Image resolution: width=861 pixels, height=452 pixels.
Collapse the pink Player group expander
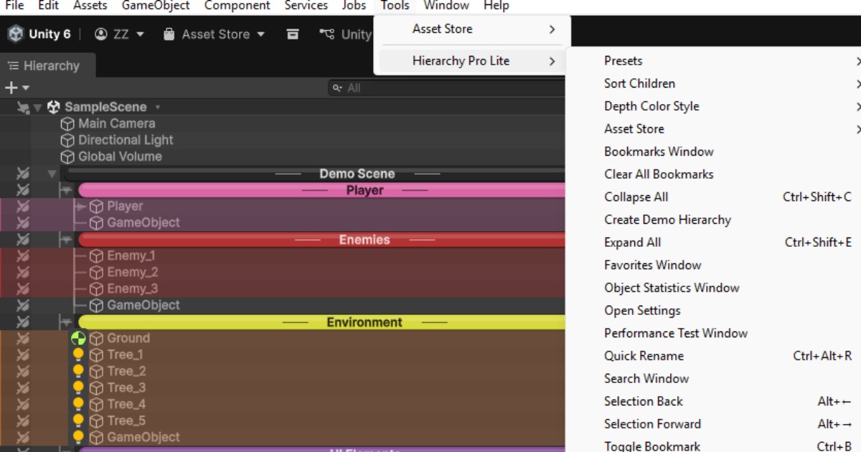click(x=67, y=190)
